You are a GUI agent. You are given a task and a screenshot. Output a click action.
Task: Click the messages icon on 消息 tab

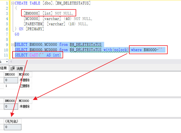pos(13,69)
